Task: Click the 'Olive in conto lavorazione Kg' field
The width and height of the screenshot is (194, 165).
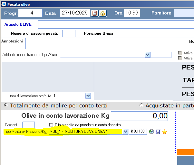Action: [139, 116]
